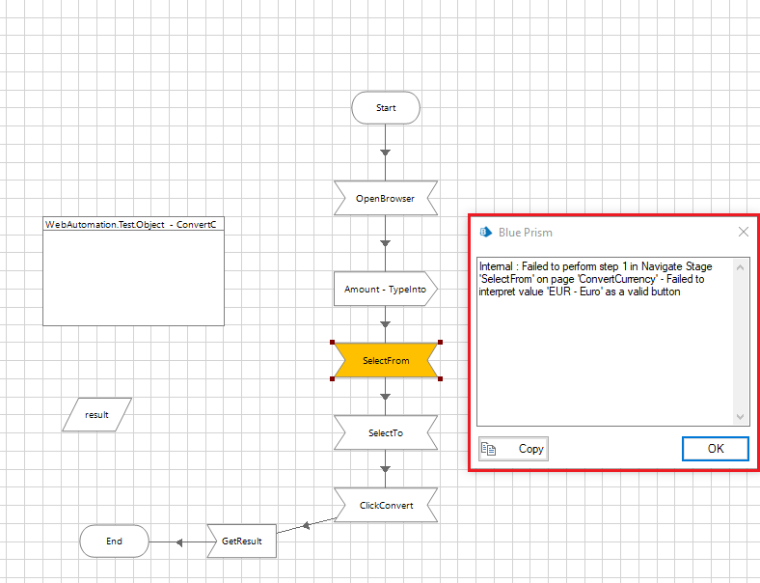760x583 pixels.
Task: Select the Amount - TypeInto write stage
Action: coord(386,289)
